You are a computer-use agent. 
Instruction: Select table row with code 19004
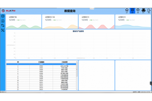(x=41, y=70)
